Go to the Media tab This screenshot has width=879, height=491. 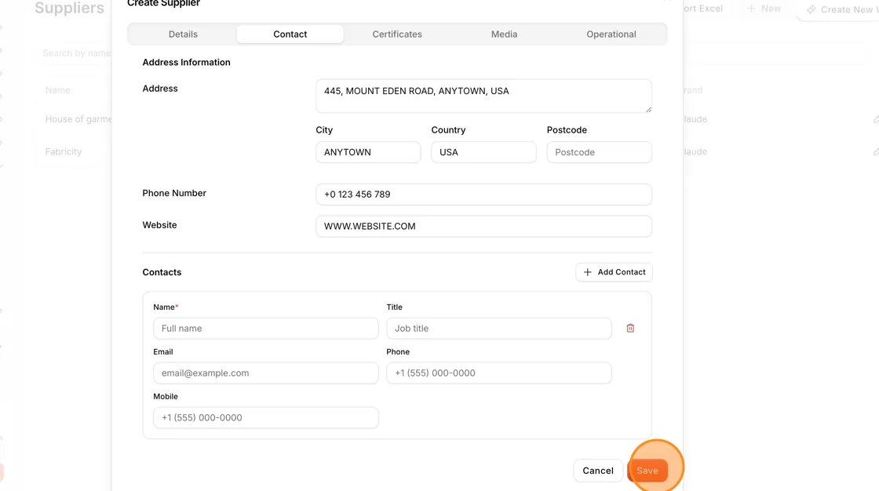click(x=504, y=35)
